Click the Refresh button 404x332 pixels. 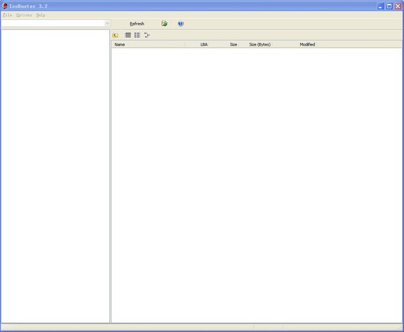(x=137, y=24)
